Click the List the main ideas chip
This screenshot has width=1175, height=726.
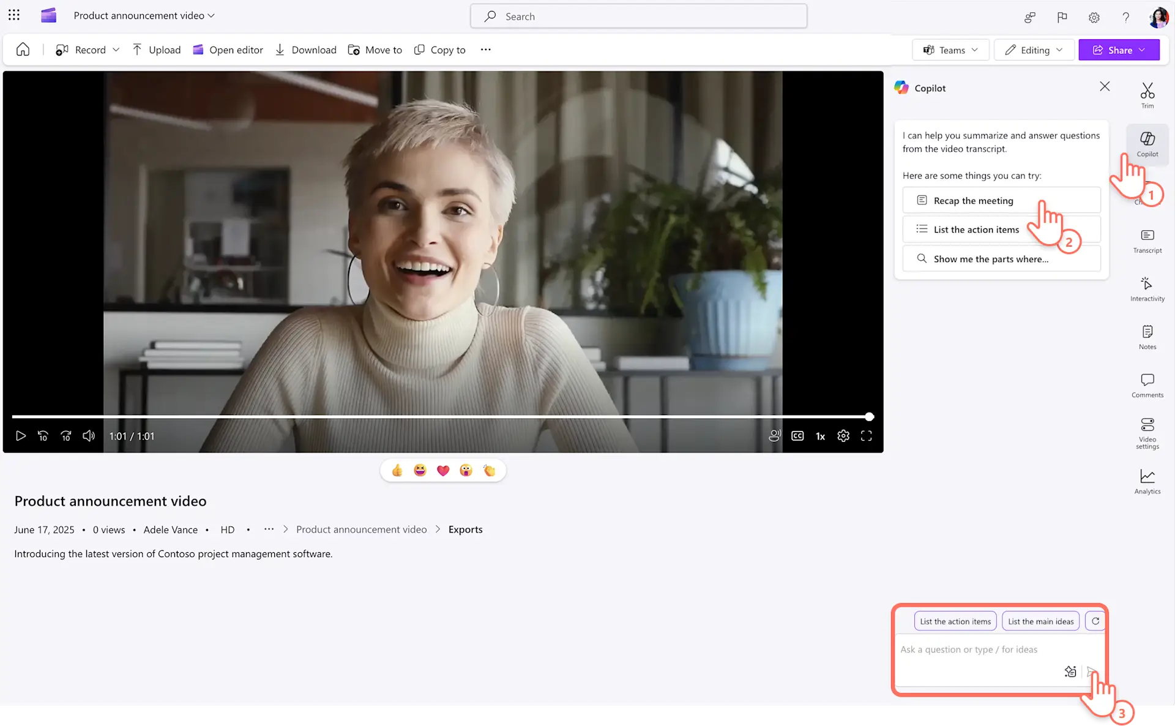(x=1040, y=621)
